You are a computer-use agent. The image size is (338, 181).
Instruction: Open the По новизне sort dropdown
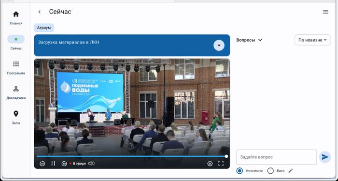(312, 40)
